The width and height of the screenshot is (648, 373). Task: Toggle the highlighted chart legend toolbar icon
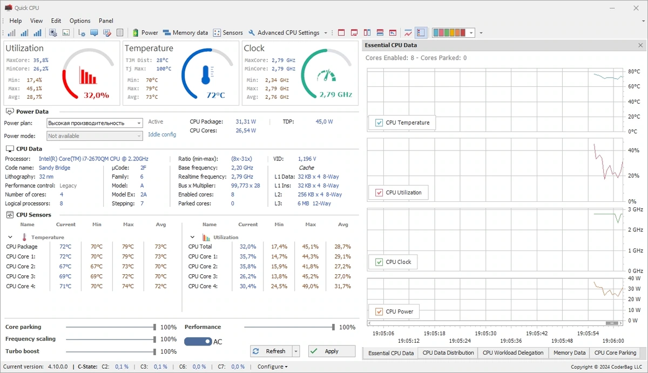[421, 33]
